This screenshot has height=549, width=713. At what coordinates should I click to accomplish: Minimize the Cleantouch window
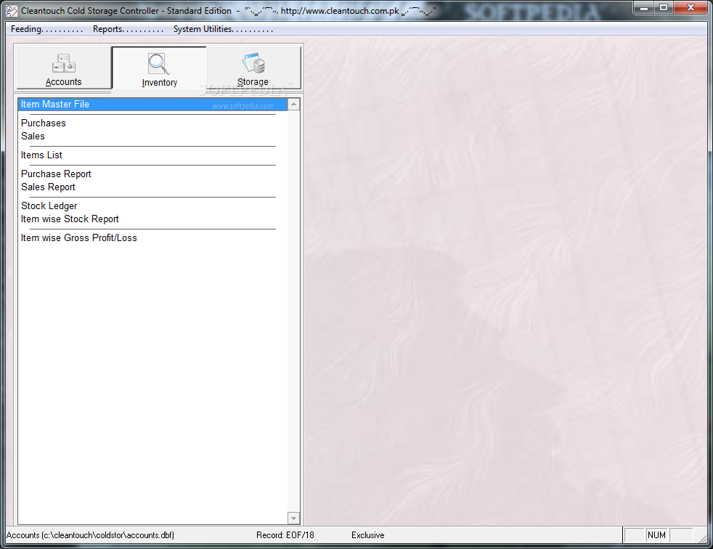(643, 8)
